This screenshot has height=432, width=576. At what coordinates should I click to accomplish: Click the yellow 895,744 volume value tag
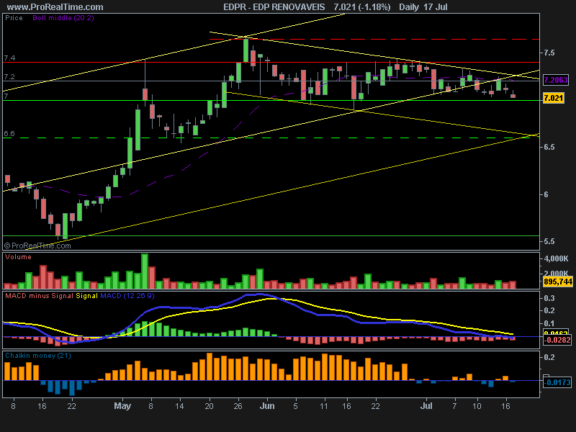(x=557, y=282)
